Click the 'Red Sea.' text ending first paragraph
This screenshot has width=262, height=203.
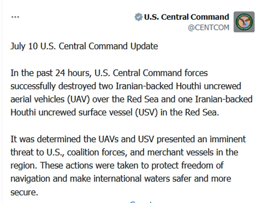(202, 112)
